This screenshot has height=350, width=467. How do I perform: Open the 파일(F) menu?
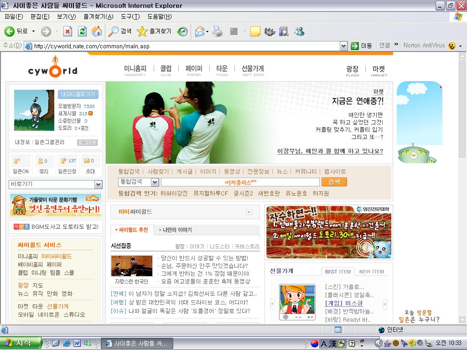pyautogui.click(x=14, y=17)
